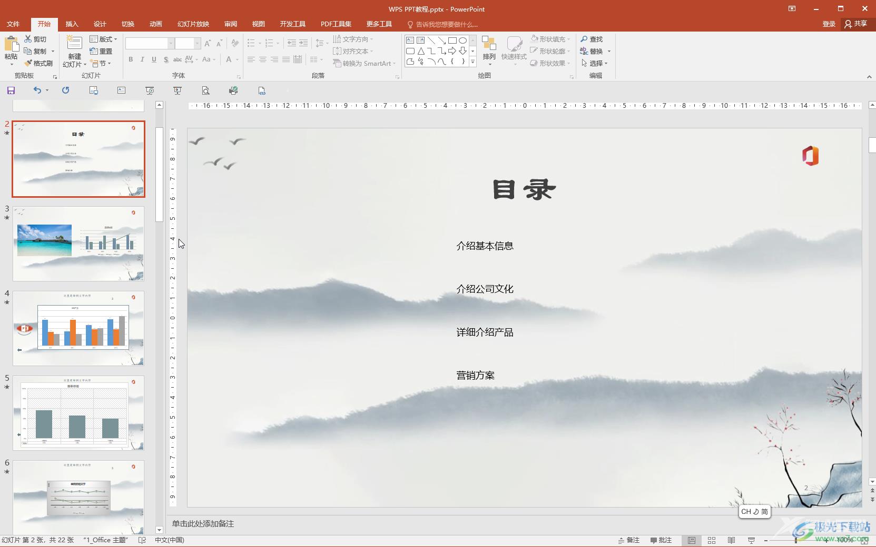
Task: Click the Undo arrow icon
Action: coord(37,90)
